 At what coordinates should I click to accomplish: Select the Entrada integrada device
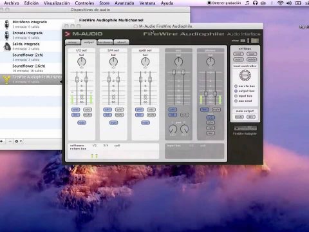pyautogui.click(x=31, y=35)
